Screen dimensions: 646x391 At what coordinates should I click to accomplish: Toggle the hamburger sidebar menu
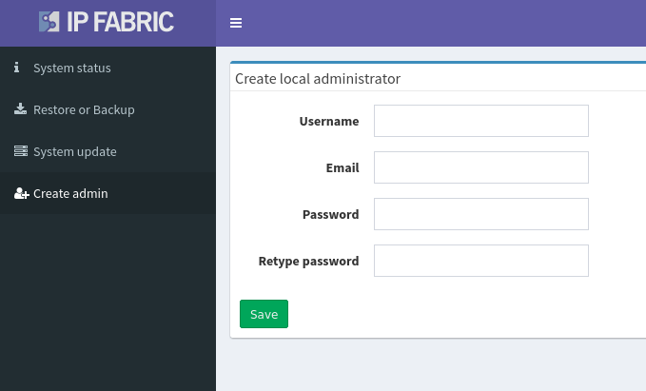coord(236,23)
